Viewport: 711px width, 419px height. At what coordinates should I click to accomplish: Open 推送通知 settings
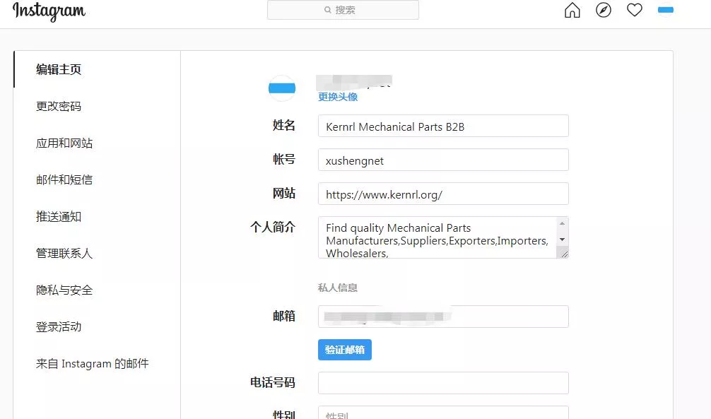click(59, 216)
